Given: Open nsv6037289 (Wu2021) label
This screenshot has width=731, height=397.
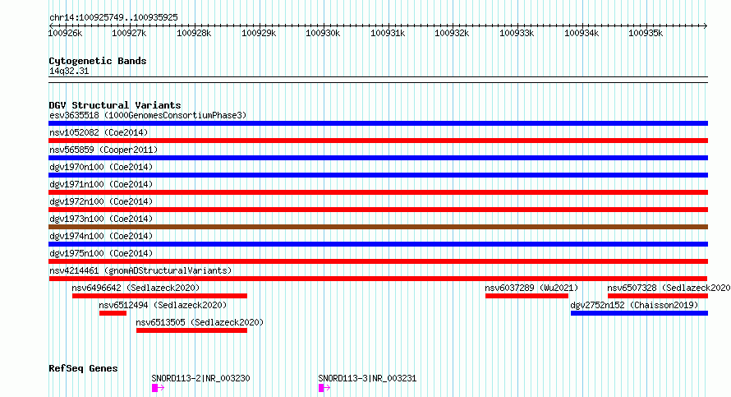Looking at the screenshot, I should (531, 288).
